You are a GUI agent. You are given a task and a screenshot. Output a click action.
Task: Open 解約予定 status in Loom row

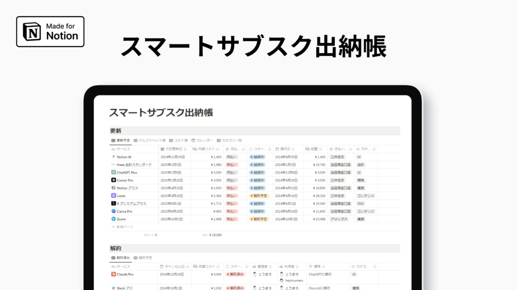[259, 196]
